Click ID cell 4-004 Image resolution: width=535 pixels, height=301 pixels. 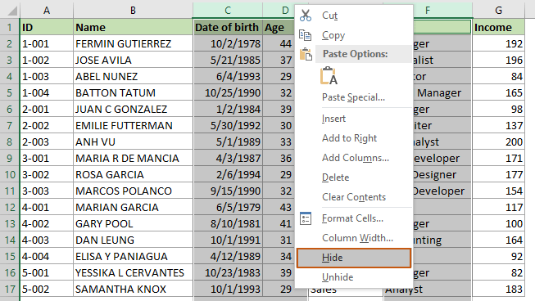coord(47,256)
